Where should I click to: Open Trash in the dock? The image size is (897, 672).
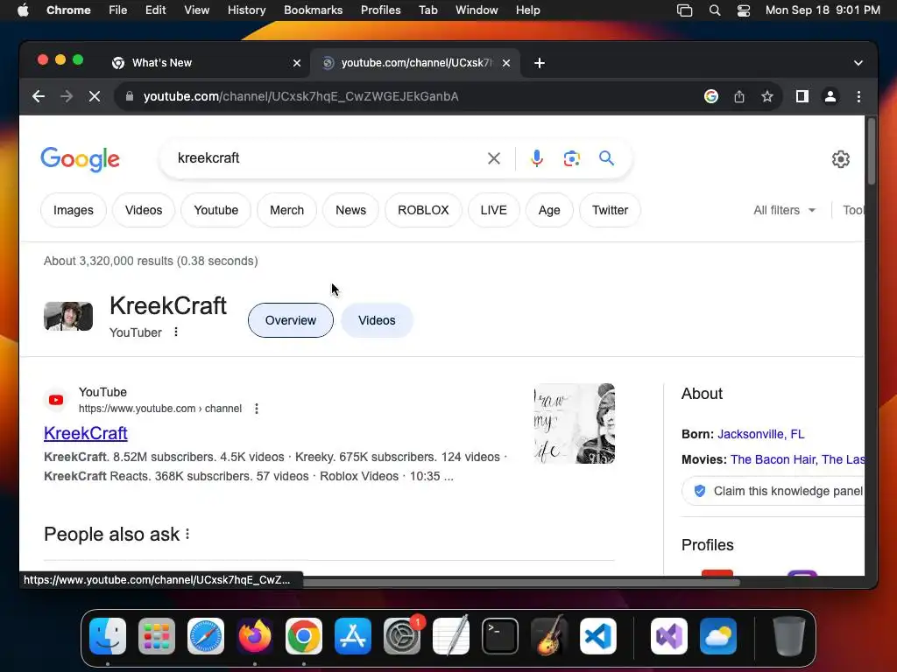pos(789,636)
